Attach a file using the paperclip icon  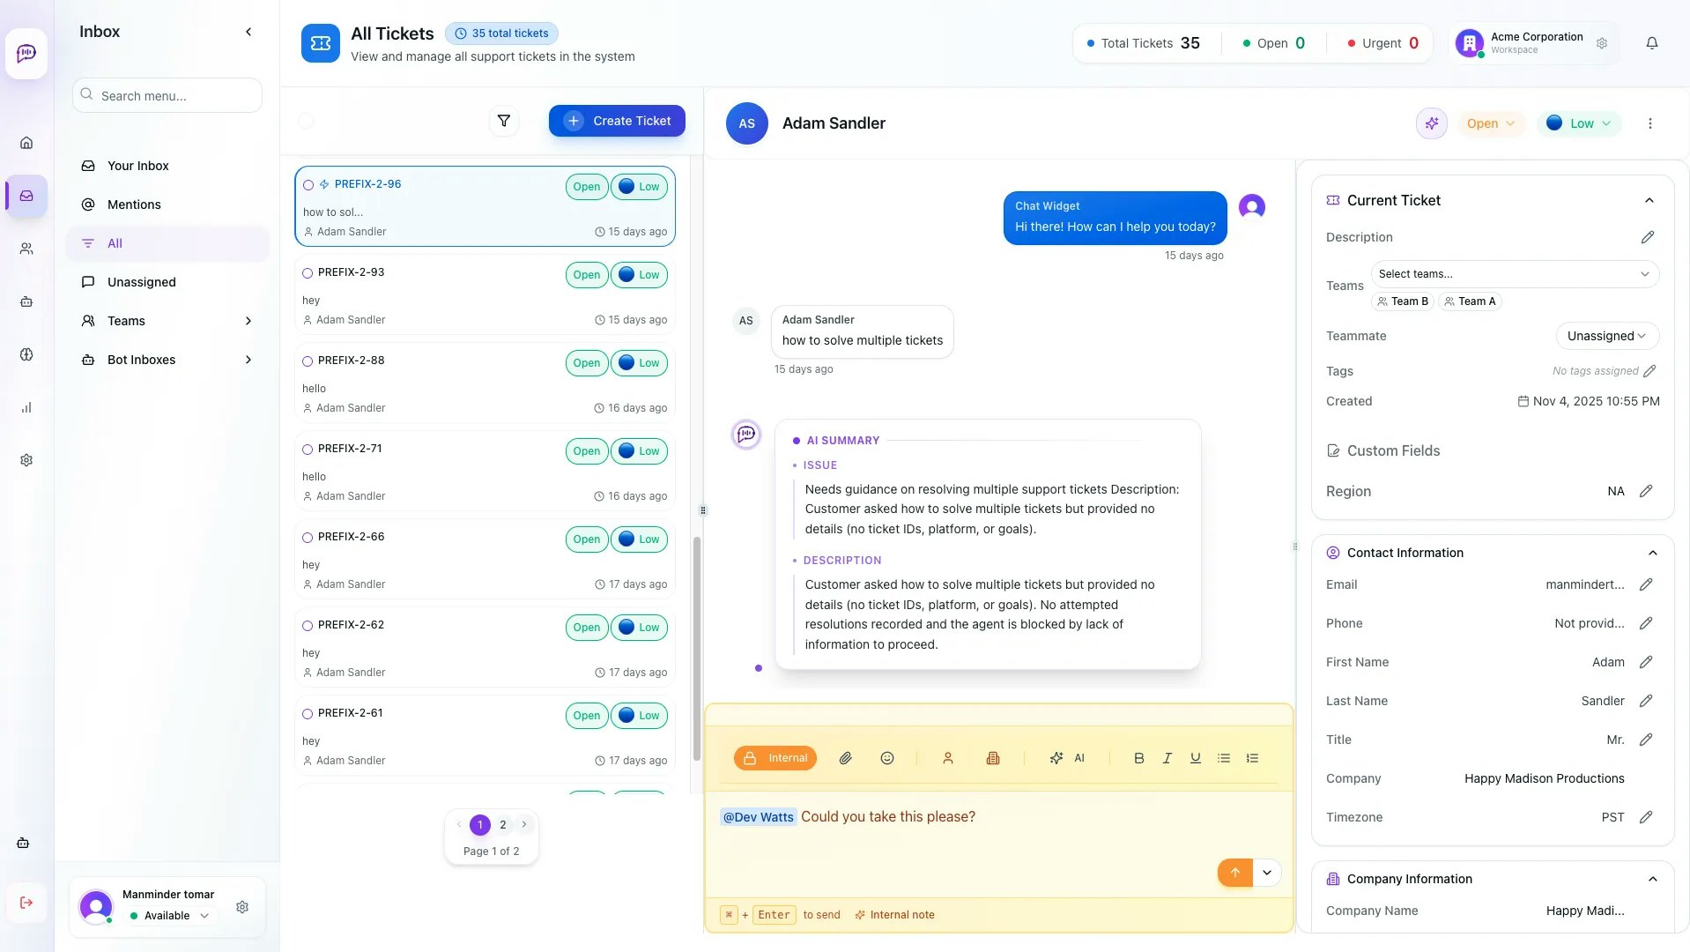(x=845, y=757)
